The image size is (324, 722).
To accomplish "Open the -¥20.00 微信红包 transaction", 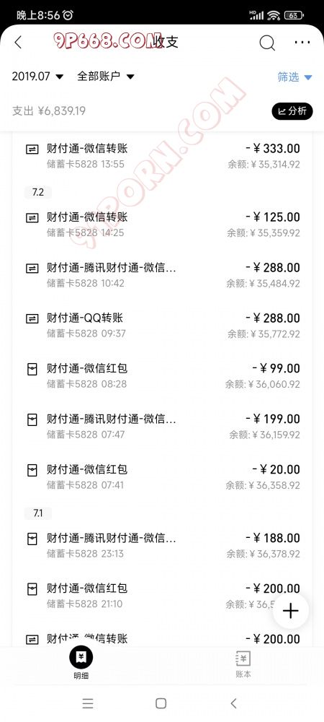I will pyautogui.click(x=163, y=477).
